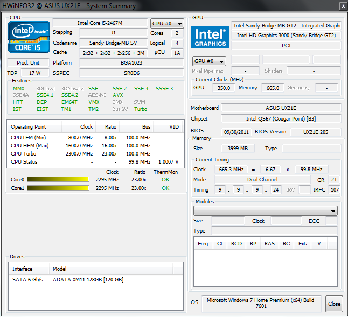Click the Interface column header in Drives

29,269
